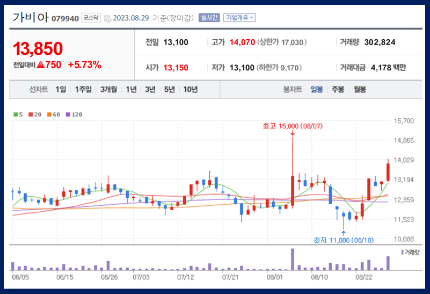Click the 07/12 date axis label
430x294 pixels.
coord(186,277)
